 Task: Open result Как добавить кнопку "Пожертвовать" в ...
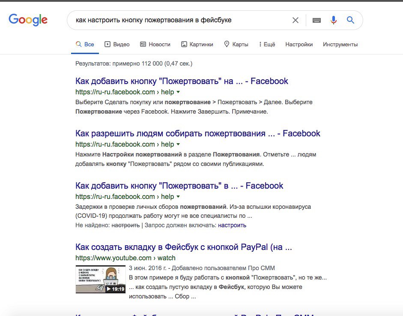pyautogui.click(x=179, y=186)
